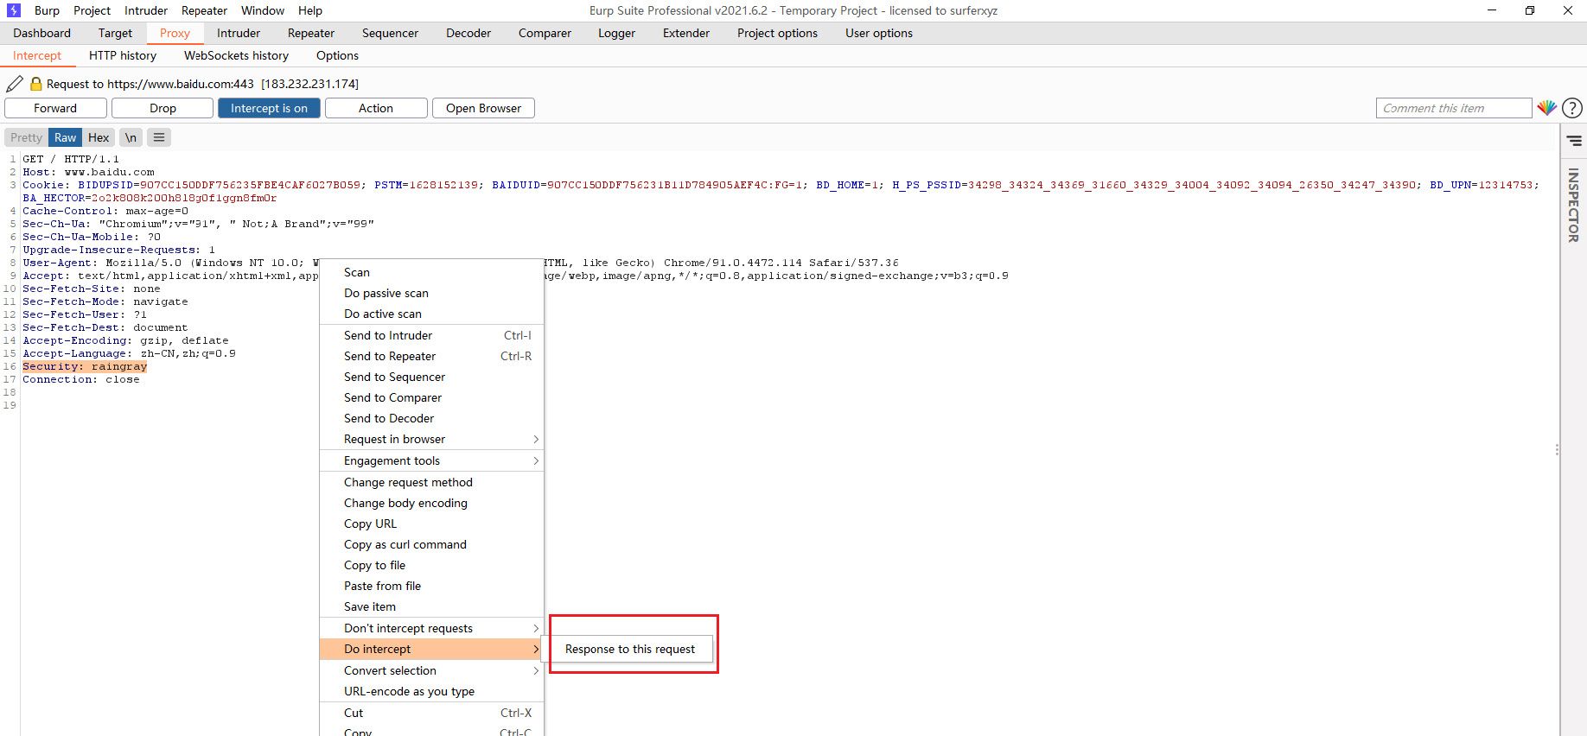
Task: Open the Intruder menu in menu bar
Action: coord(146,10)
